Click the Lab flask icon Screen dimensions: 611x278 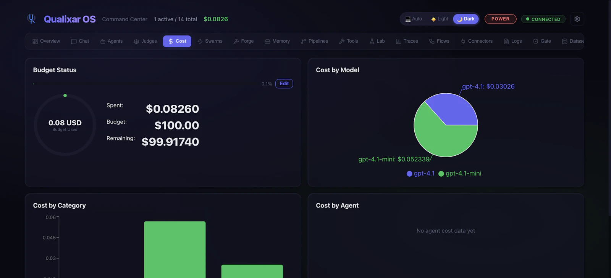[372, 42]
